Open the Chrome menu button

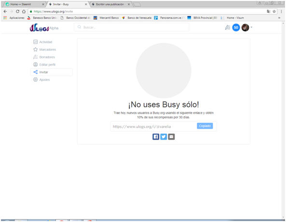pyautogui.click(x=282, y=12)
